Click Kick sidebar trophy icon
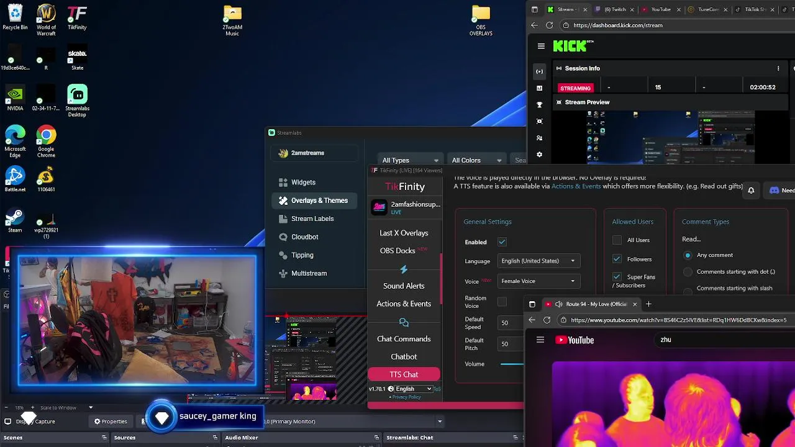 click(x=539, y=105)
